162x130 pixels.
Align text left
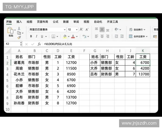click(x=96, y=36)
